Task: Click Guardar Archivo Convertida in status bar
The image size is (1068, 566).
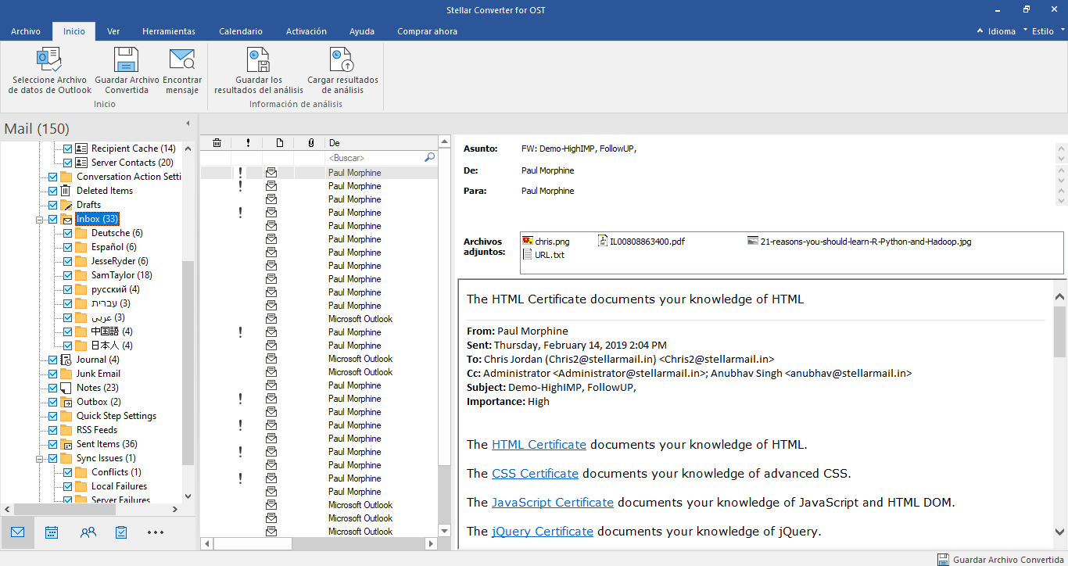Action: point(1000,560)
